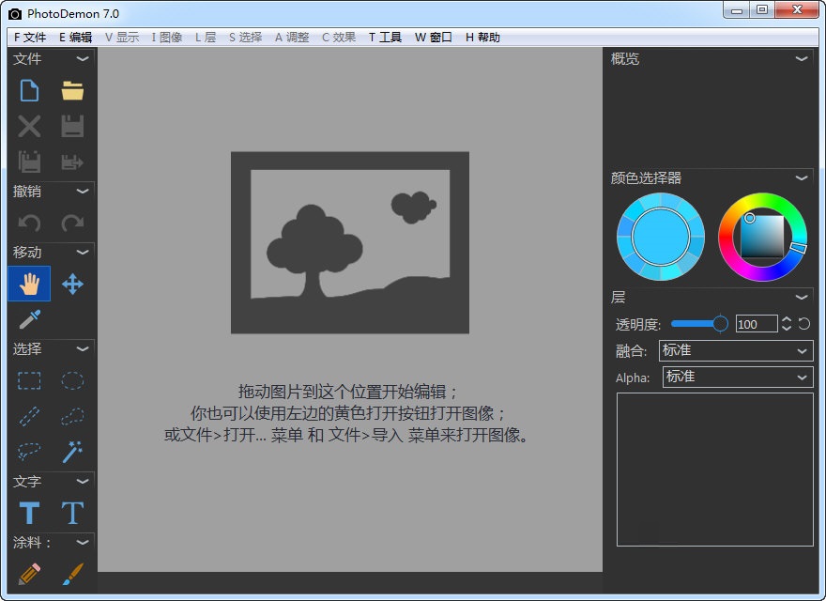Collapse the 概览 overview panel
826x601 pixels.
801,59
